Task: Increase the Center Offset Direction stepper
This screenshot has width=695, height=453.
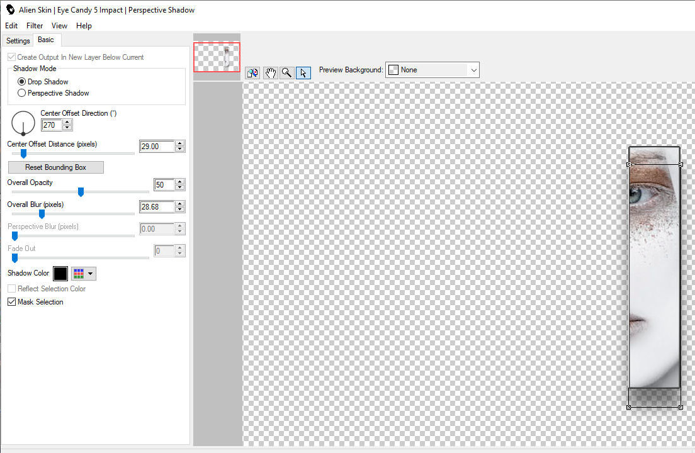Action: click(x=67, y=122)
